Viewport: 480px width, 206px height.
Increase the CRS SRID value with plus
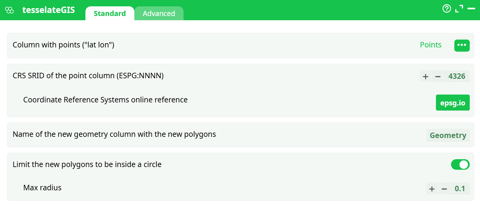click(425, 76)
